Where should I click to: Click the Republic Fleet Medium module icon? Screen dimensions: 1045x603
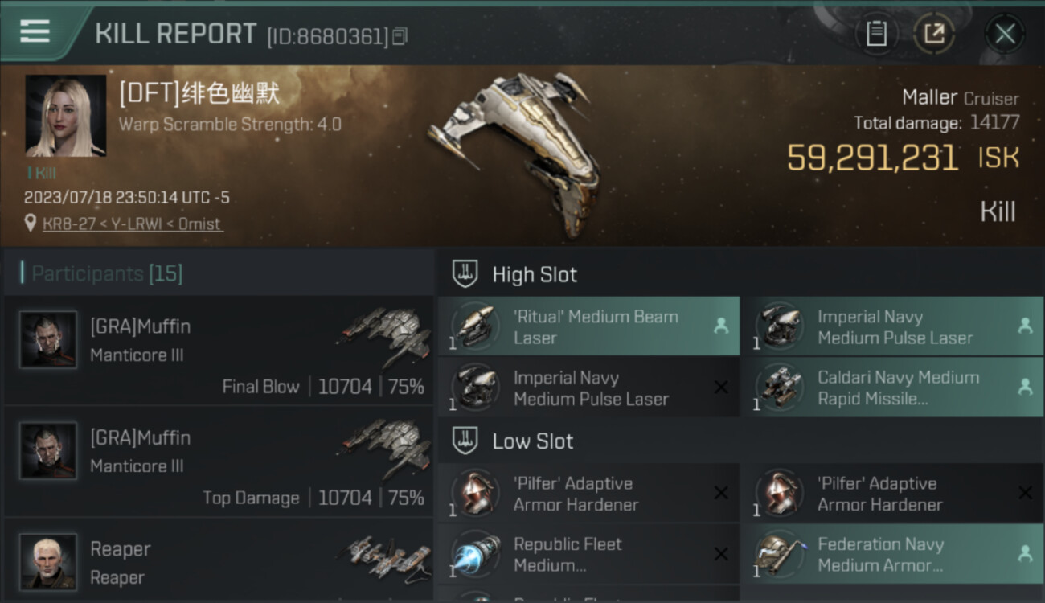point(475,555)
